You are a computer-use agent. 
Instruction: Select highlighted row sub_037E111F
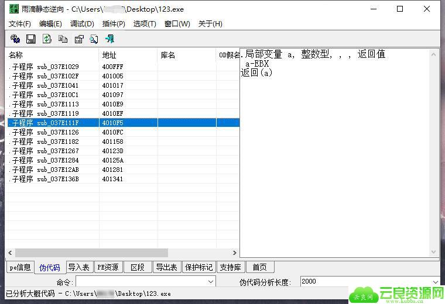point(122,123)
